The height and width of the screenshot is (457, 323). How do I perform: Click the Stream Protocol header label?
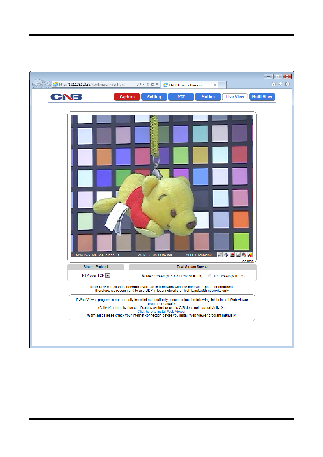(96, 267)
